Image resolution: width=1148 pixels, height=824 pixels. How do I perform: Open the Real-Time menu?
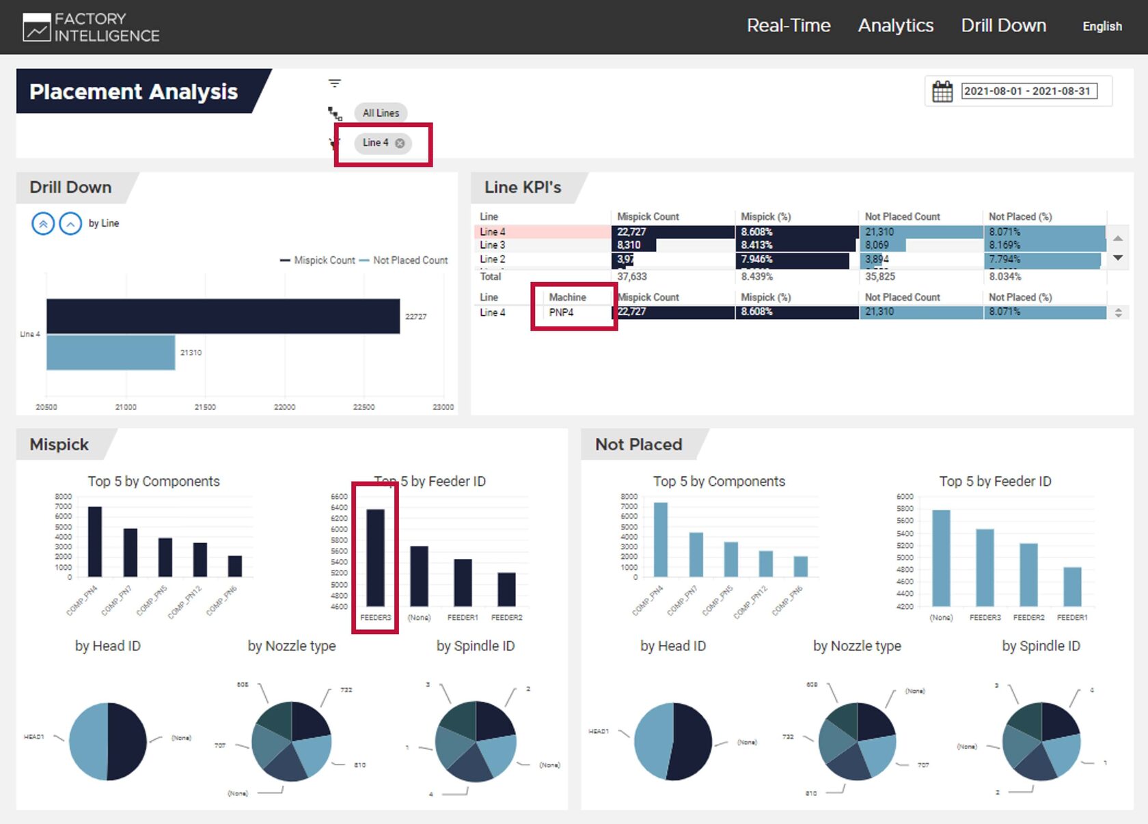tap(789, 25)
